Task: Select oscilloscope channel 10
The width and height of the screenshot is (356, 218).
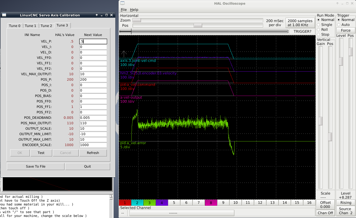Action: click(x=236, y=203)
